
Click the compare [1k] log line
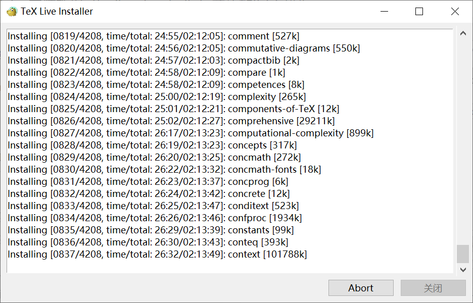pyautogui.click(x=147, y=72)
